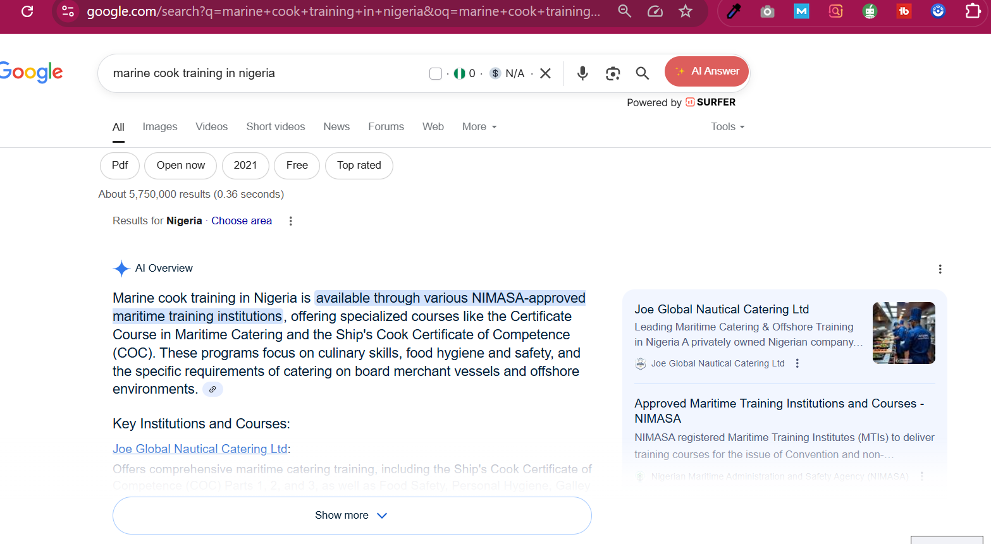The height and width of the screenshot is (544, 991).
Task: Switch to the Images tab
Action: tap(160, 127)
